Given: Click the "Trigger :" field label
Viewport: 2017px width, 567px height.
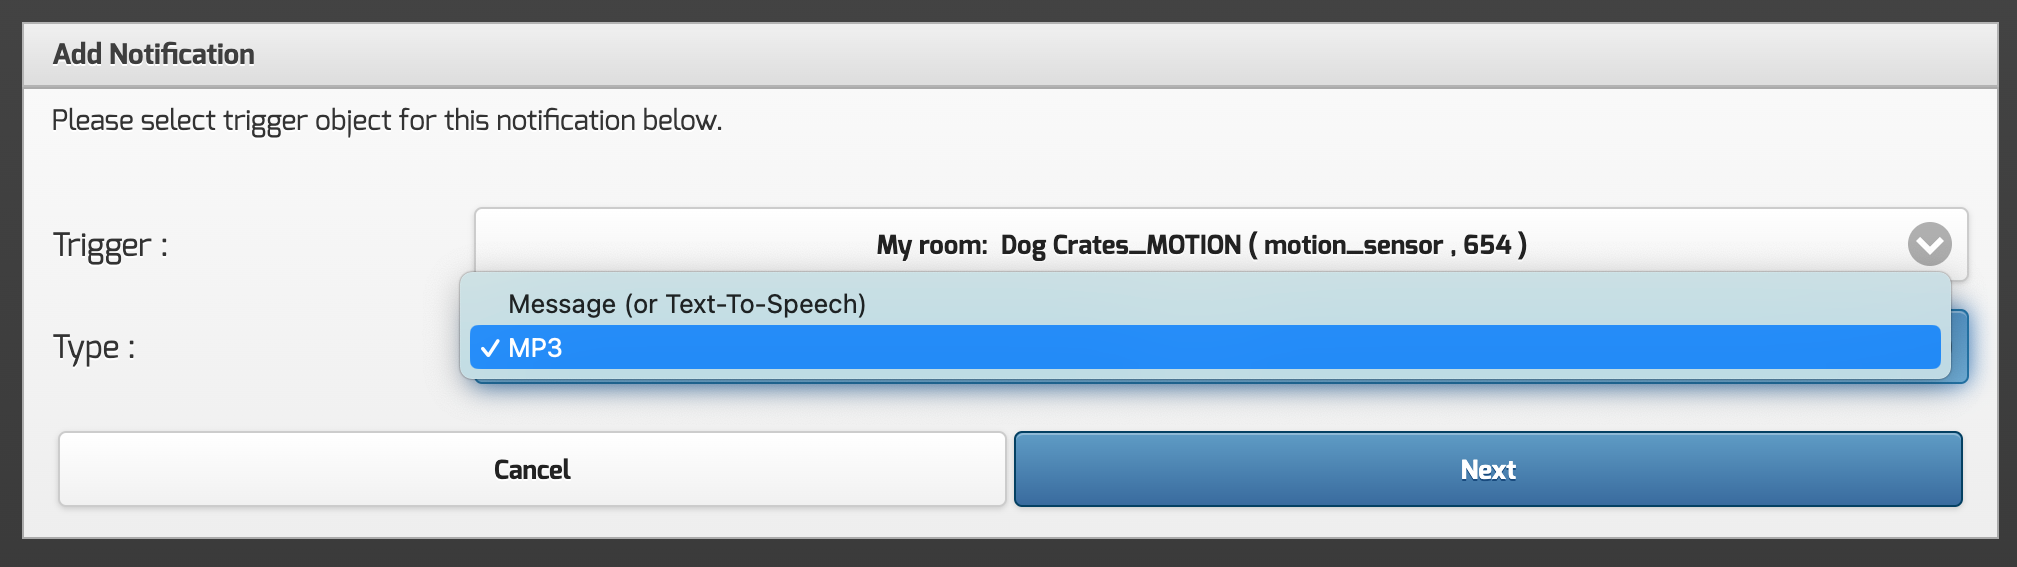Looking at the screenshot, I should click(x=110, y=245).
